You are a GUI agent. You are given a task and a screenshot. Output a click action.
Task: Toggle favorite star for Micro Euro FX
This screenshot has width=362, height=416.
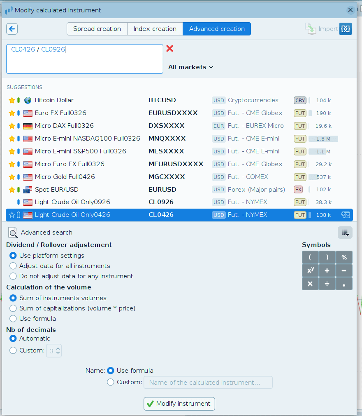(x=12, y=164)
